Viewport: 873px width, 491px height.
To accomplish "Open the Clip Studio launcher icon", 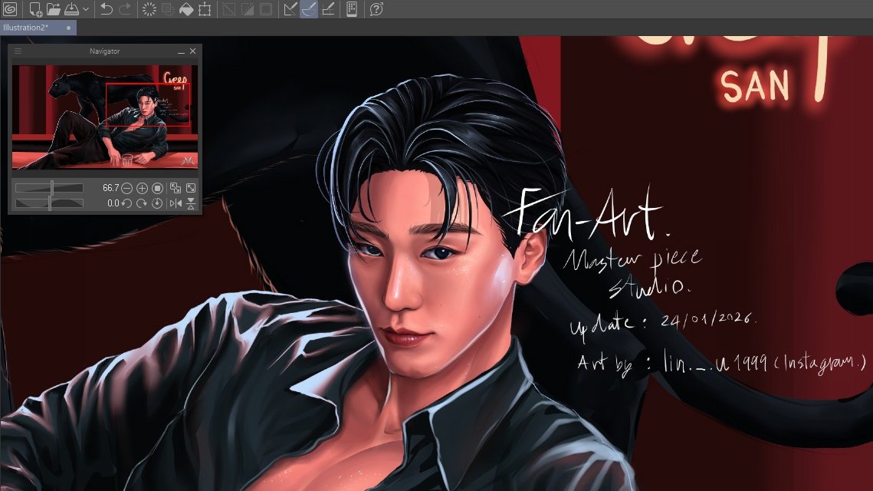I will [10, 9].
